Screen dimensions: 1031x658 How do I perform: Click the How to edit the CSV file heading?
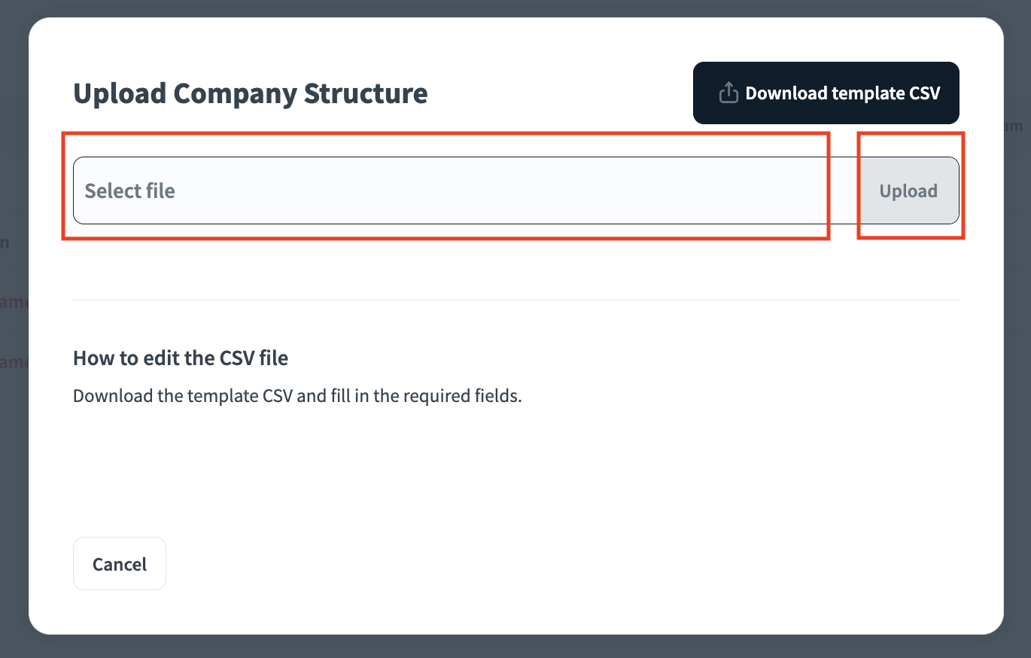coord(181,358)
